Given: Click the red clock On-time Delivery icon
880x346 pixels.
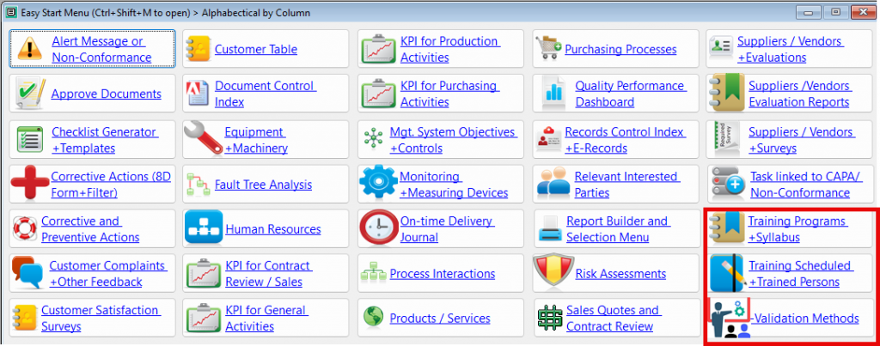Looking at the screenshot, I should pos(378,228).
